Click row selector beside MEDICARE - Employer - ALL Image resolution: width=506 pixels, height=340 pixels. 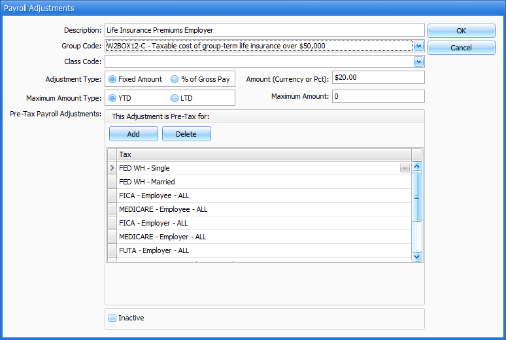click(112, 237)
